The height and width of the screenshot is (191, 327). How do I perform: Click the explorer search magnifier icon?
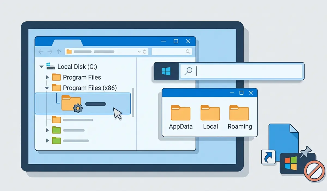click(x=188, y=51)
